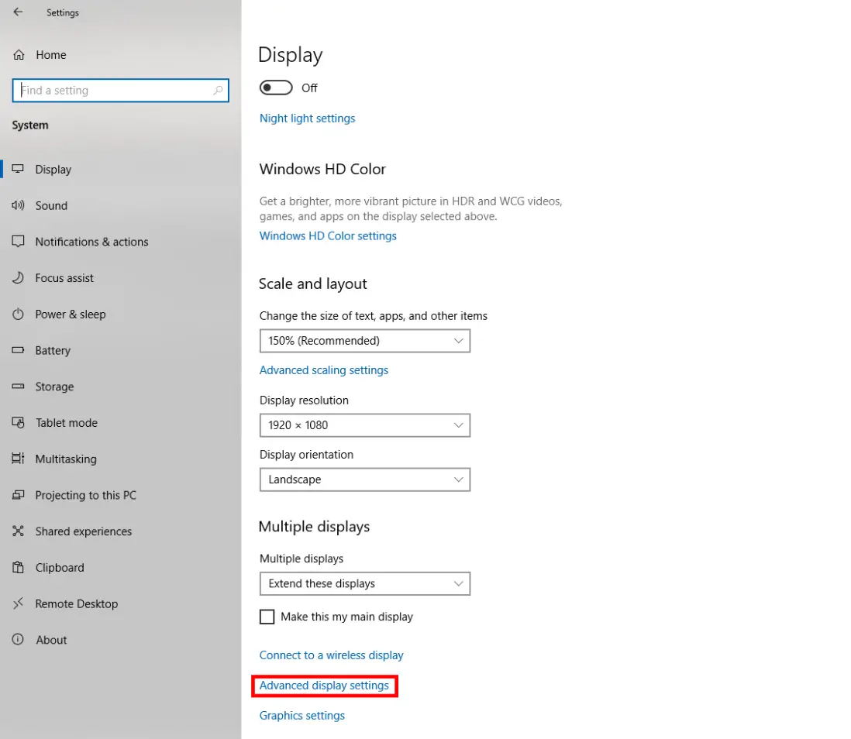Toggle the Display brightness switch
851x739 pixels.
(276, 88)
